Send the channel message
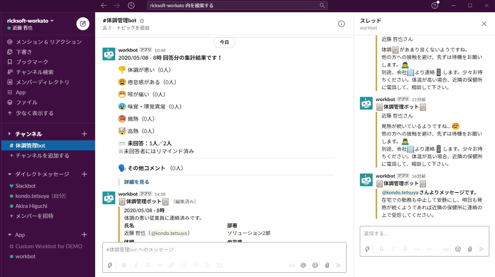 [339, 265]
